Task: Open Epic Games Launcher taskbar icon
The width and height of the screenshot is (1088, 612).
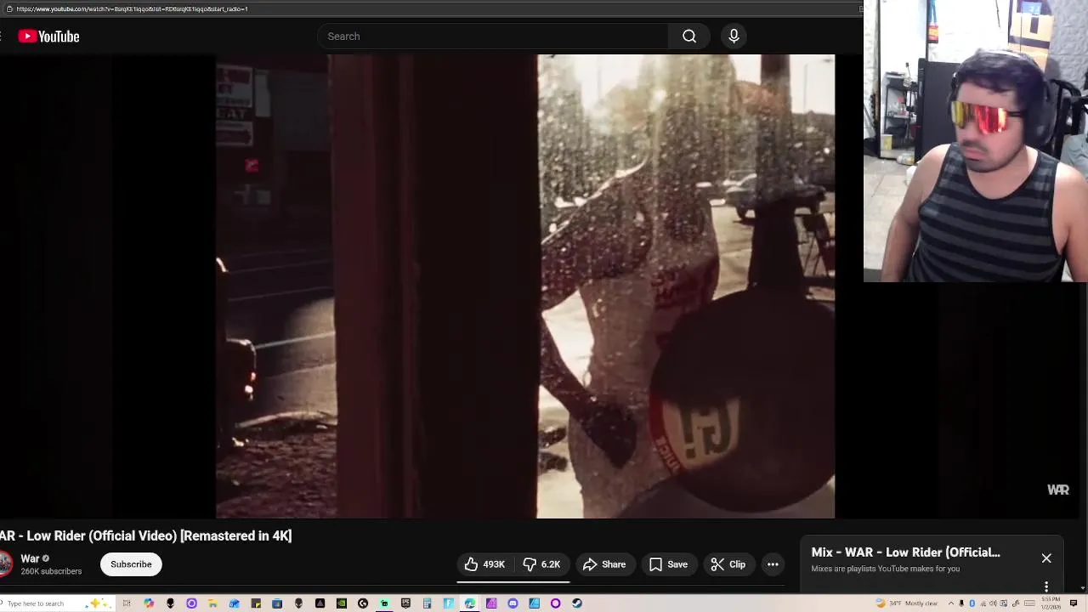Action: [x=405, y=603]
